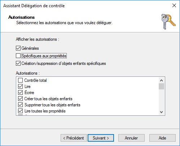Uncheck the Écrire permission

(20, 93)
